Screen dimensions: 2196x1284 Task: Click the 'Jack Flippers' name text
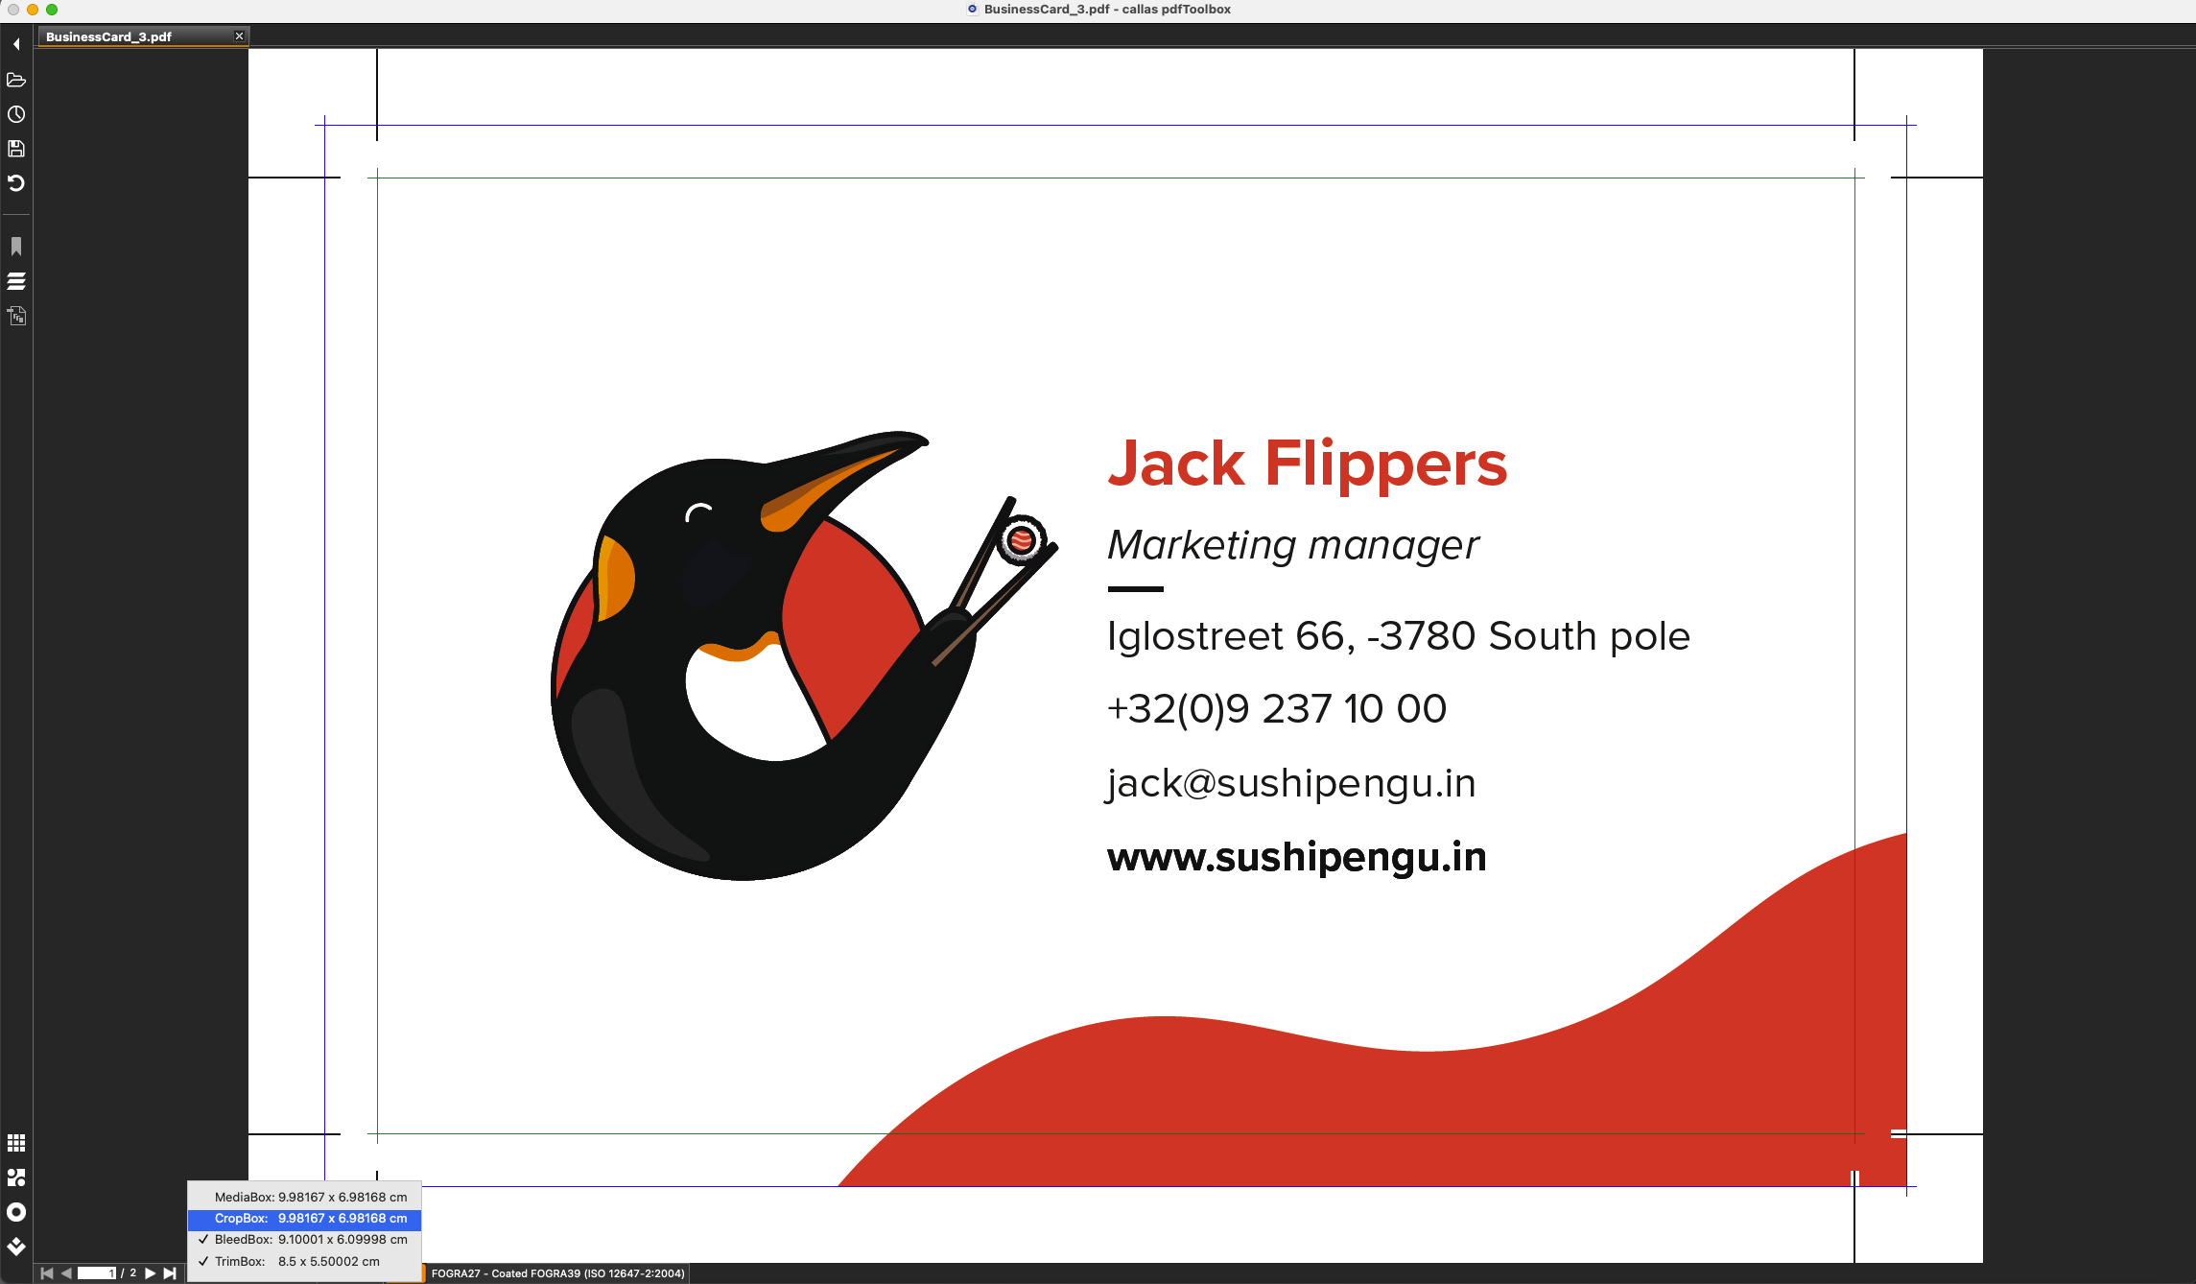1308,464
